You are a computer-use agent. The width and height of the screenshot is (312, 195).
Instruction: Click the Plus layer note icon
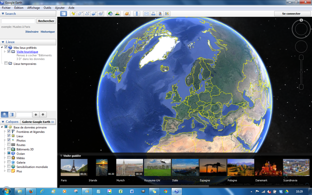pos(13,171)
